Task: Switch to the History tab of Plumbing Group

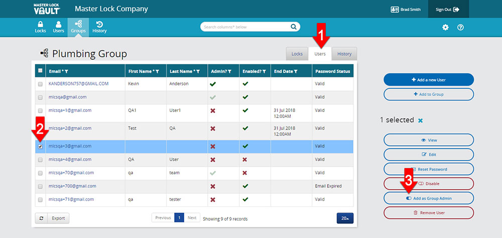Action: click(344, 54)
